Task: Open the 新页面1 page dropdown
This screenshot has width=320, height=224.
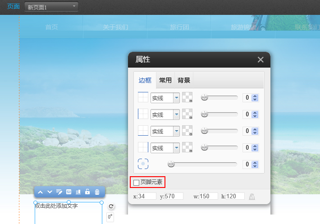Action: [x=51, y=7]
